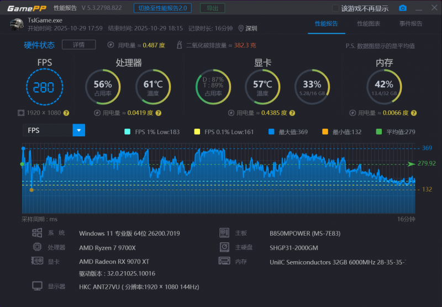Click the FPS combo box field
Screen dimensions: 442x307
[48, 130]
